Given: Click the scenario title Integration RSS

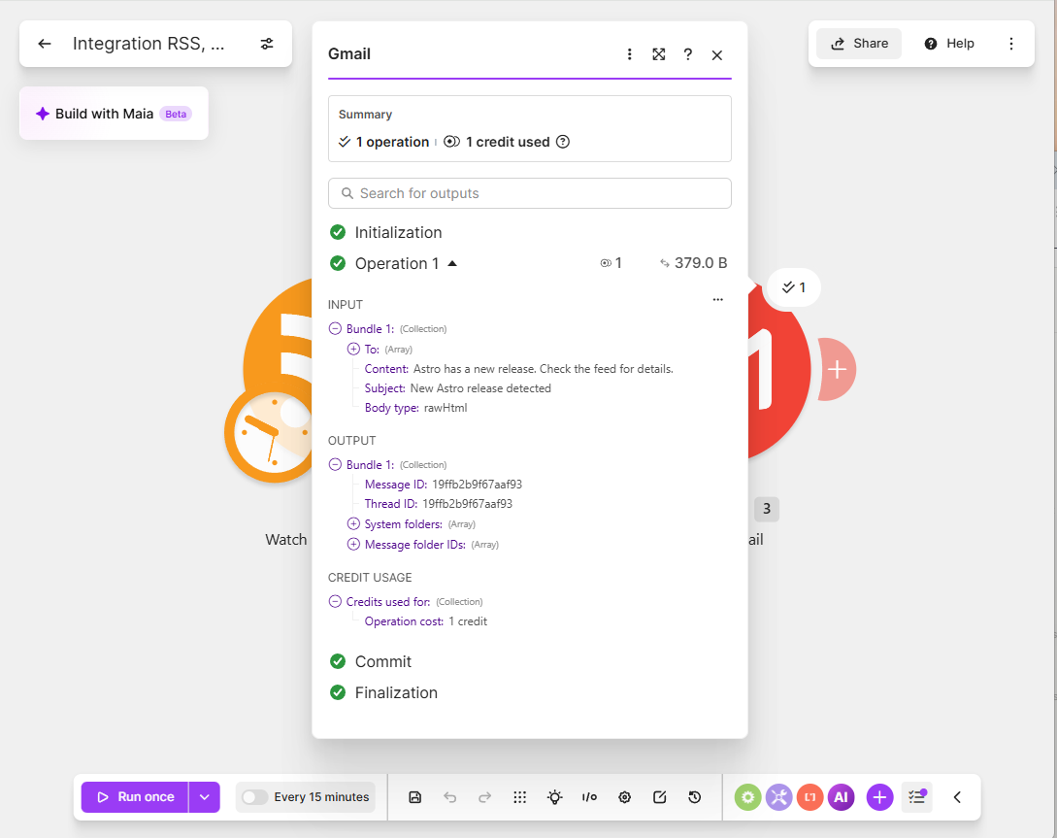Looking at the screenshot, I should (x=149, y=44).
